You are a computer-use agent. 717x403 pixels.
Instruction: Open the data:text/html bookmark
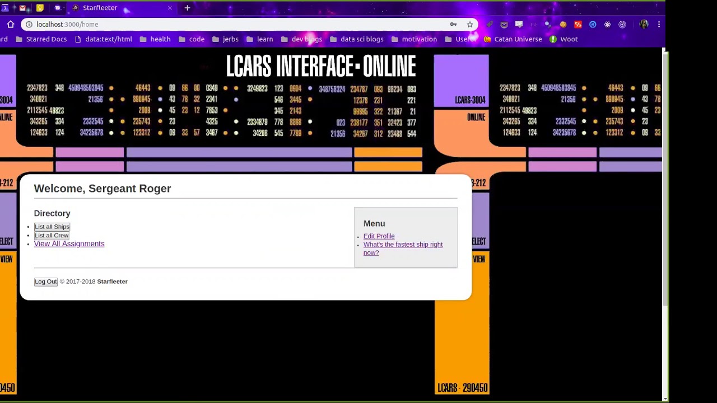[103, 39]
